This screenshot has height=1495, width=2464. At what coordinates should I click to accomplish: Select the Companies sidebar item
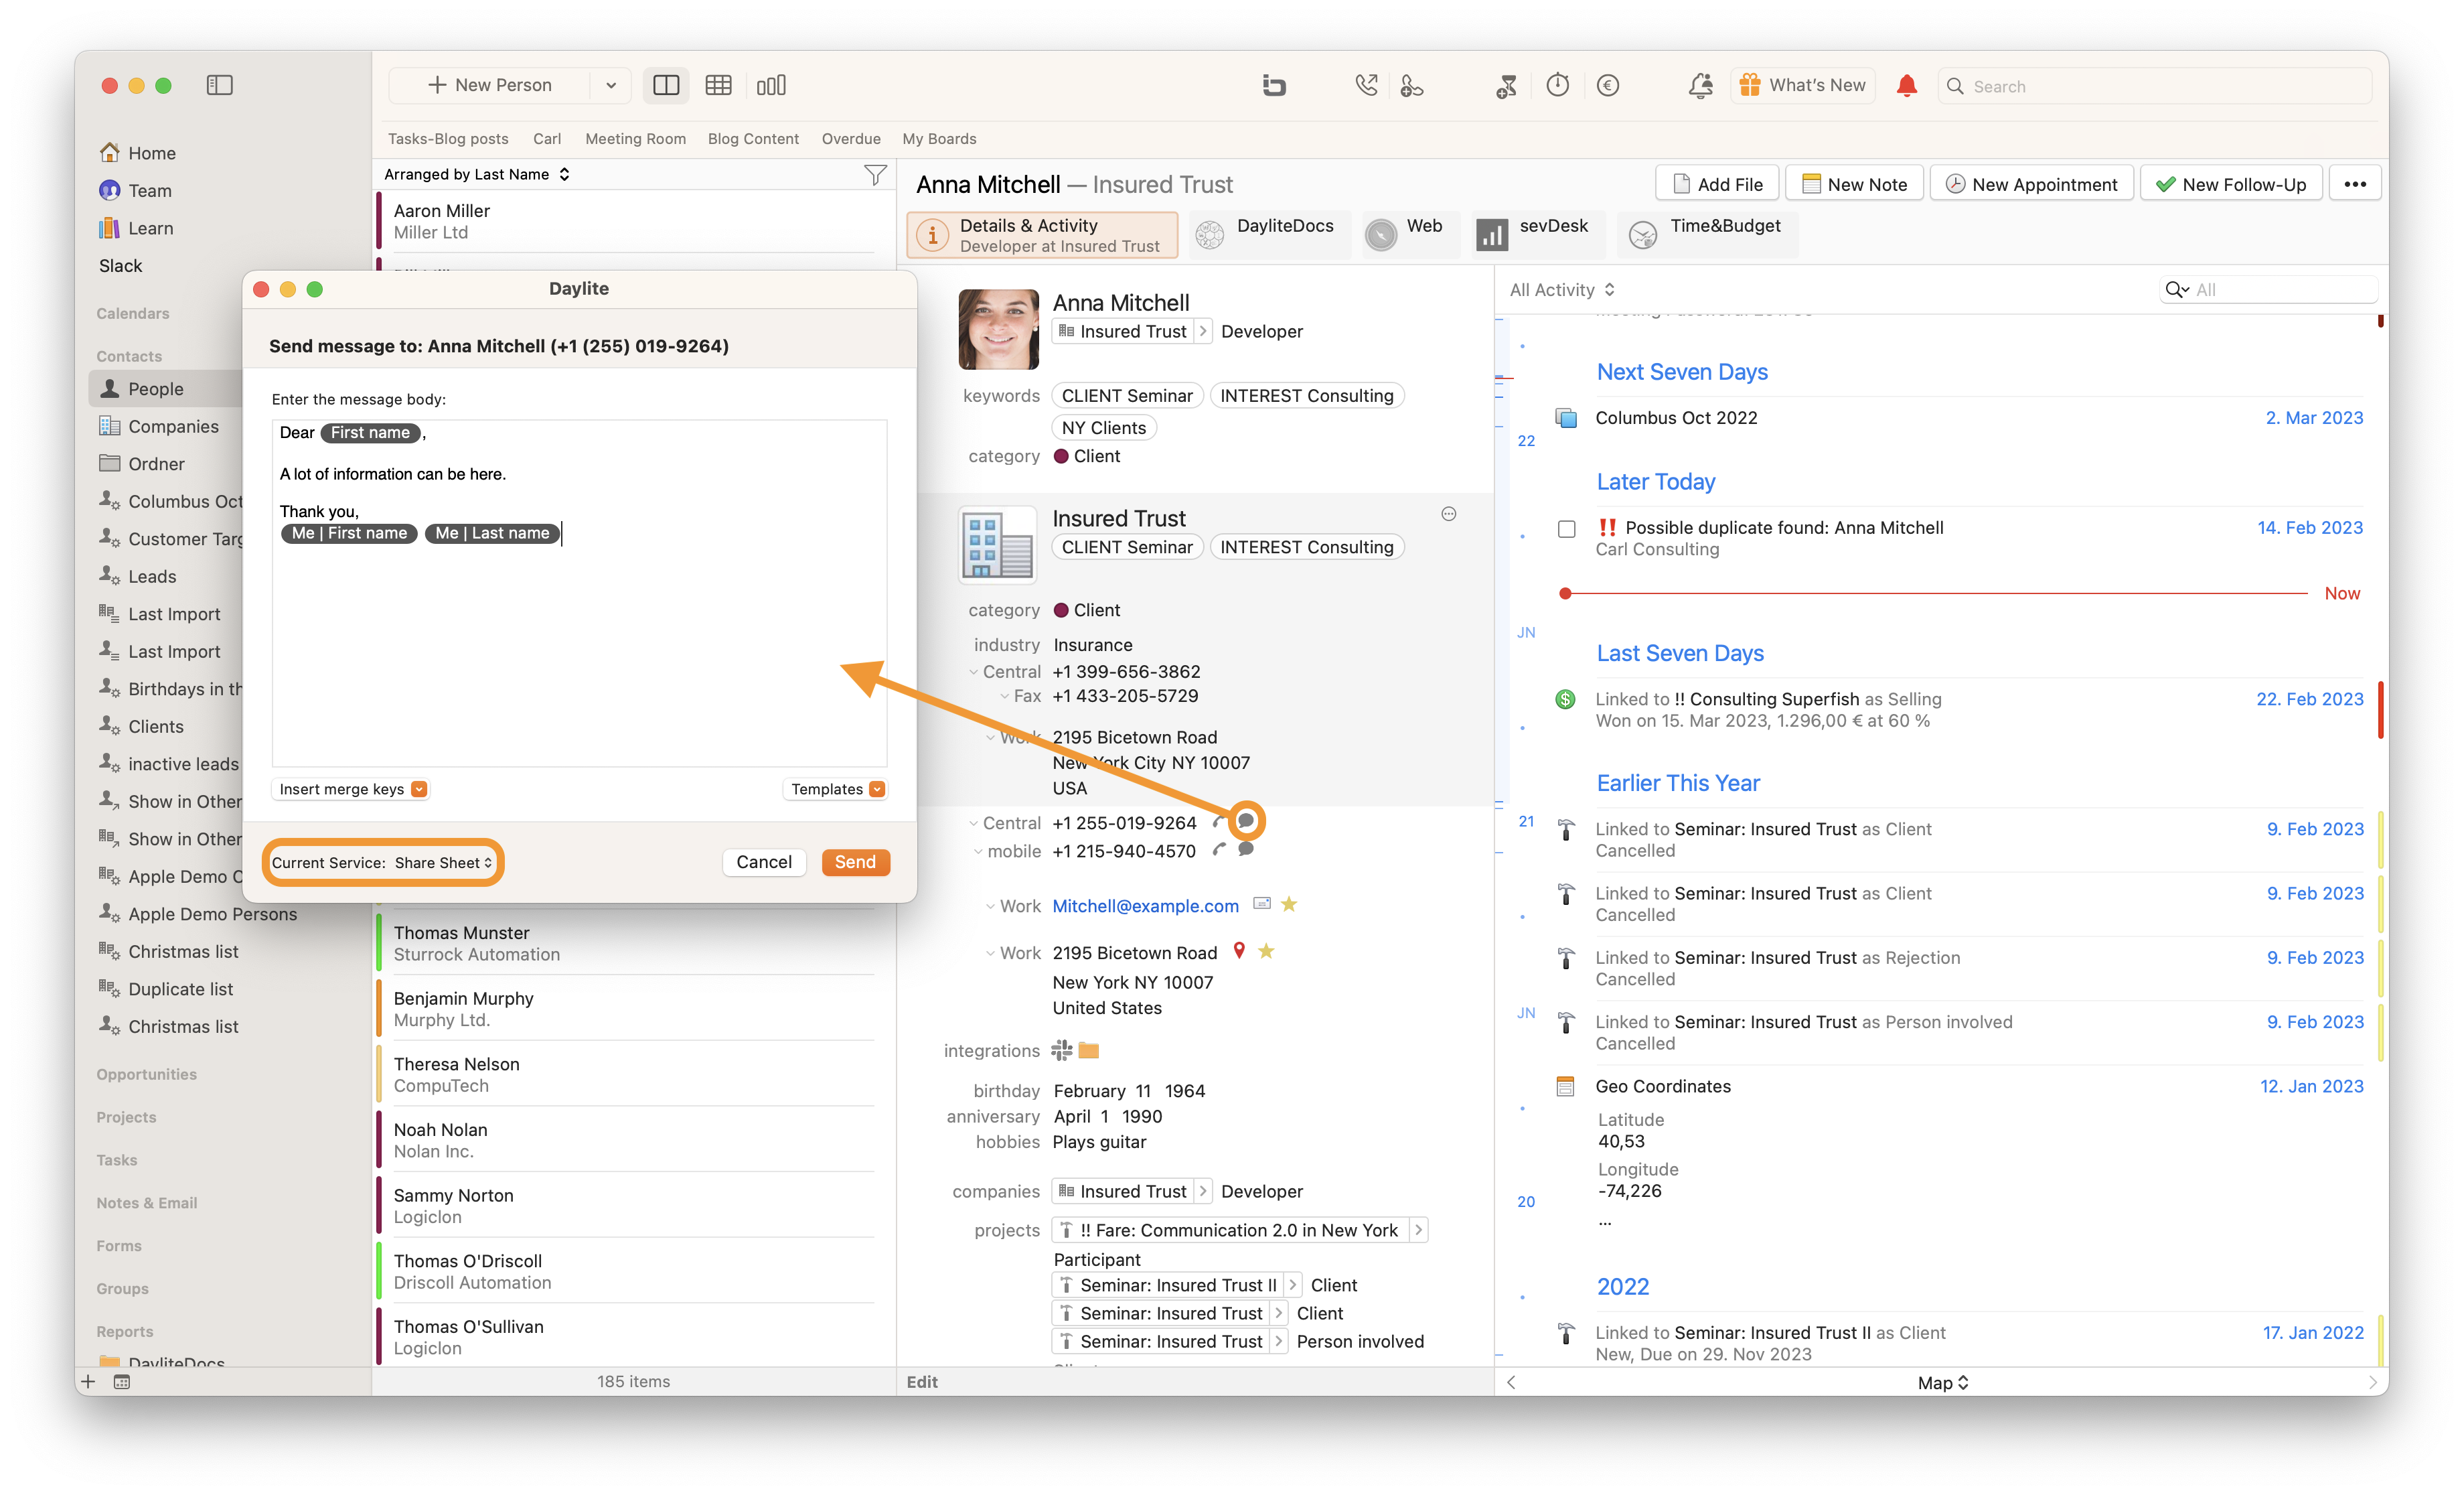tap(173, 426)
